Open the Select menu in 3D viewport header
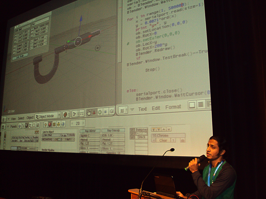Viewport: 266px width, 199px height. [x=21, y=118]
